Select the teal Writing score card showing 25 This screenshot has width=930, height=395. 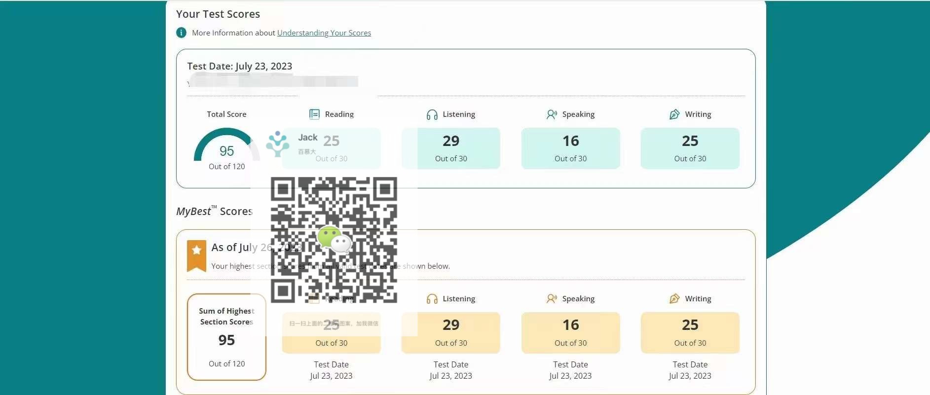(x=690, y=148)
